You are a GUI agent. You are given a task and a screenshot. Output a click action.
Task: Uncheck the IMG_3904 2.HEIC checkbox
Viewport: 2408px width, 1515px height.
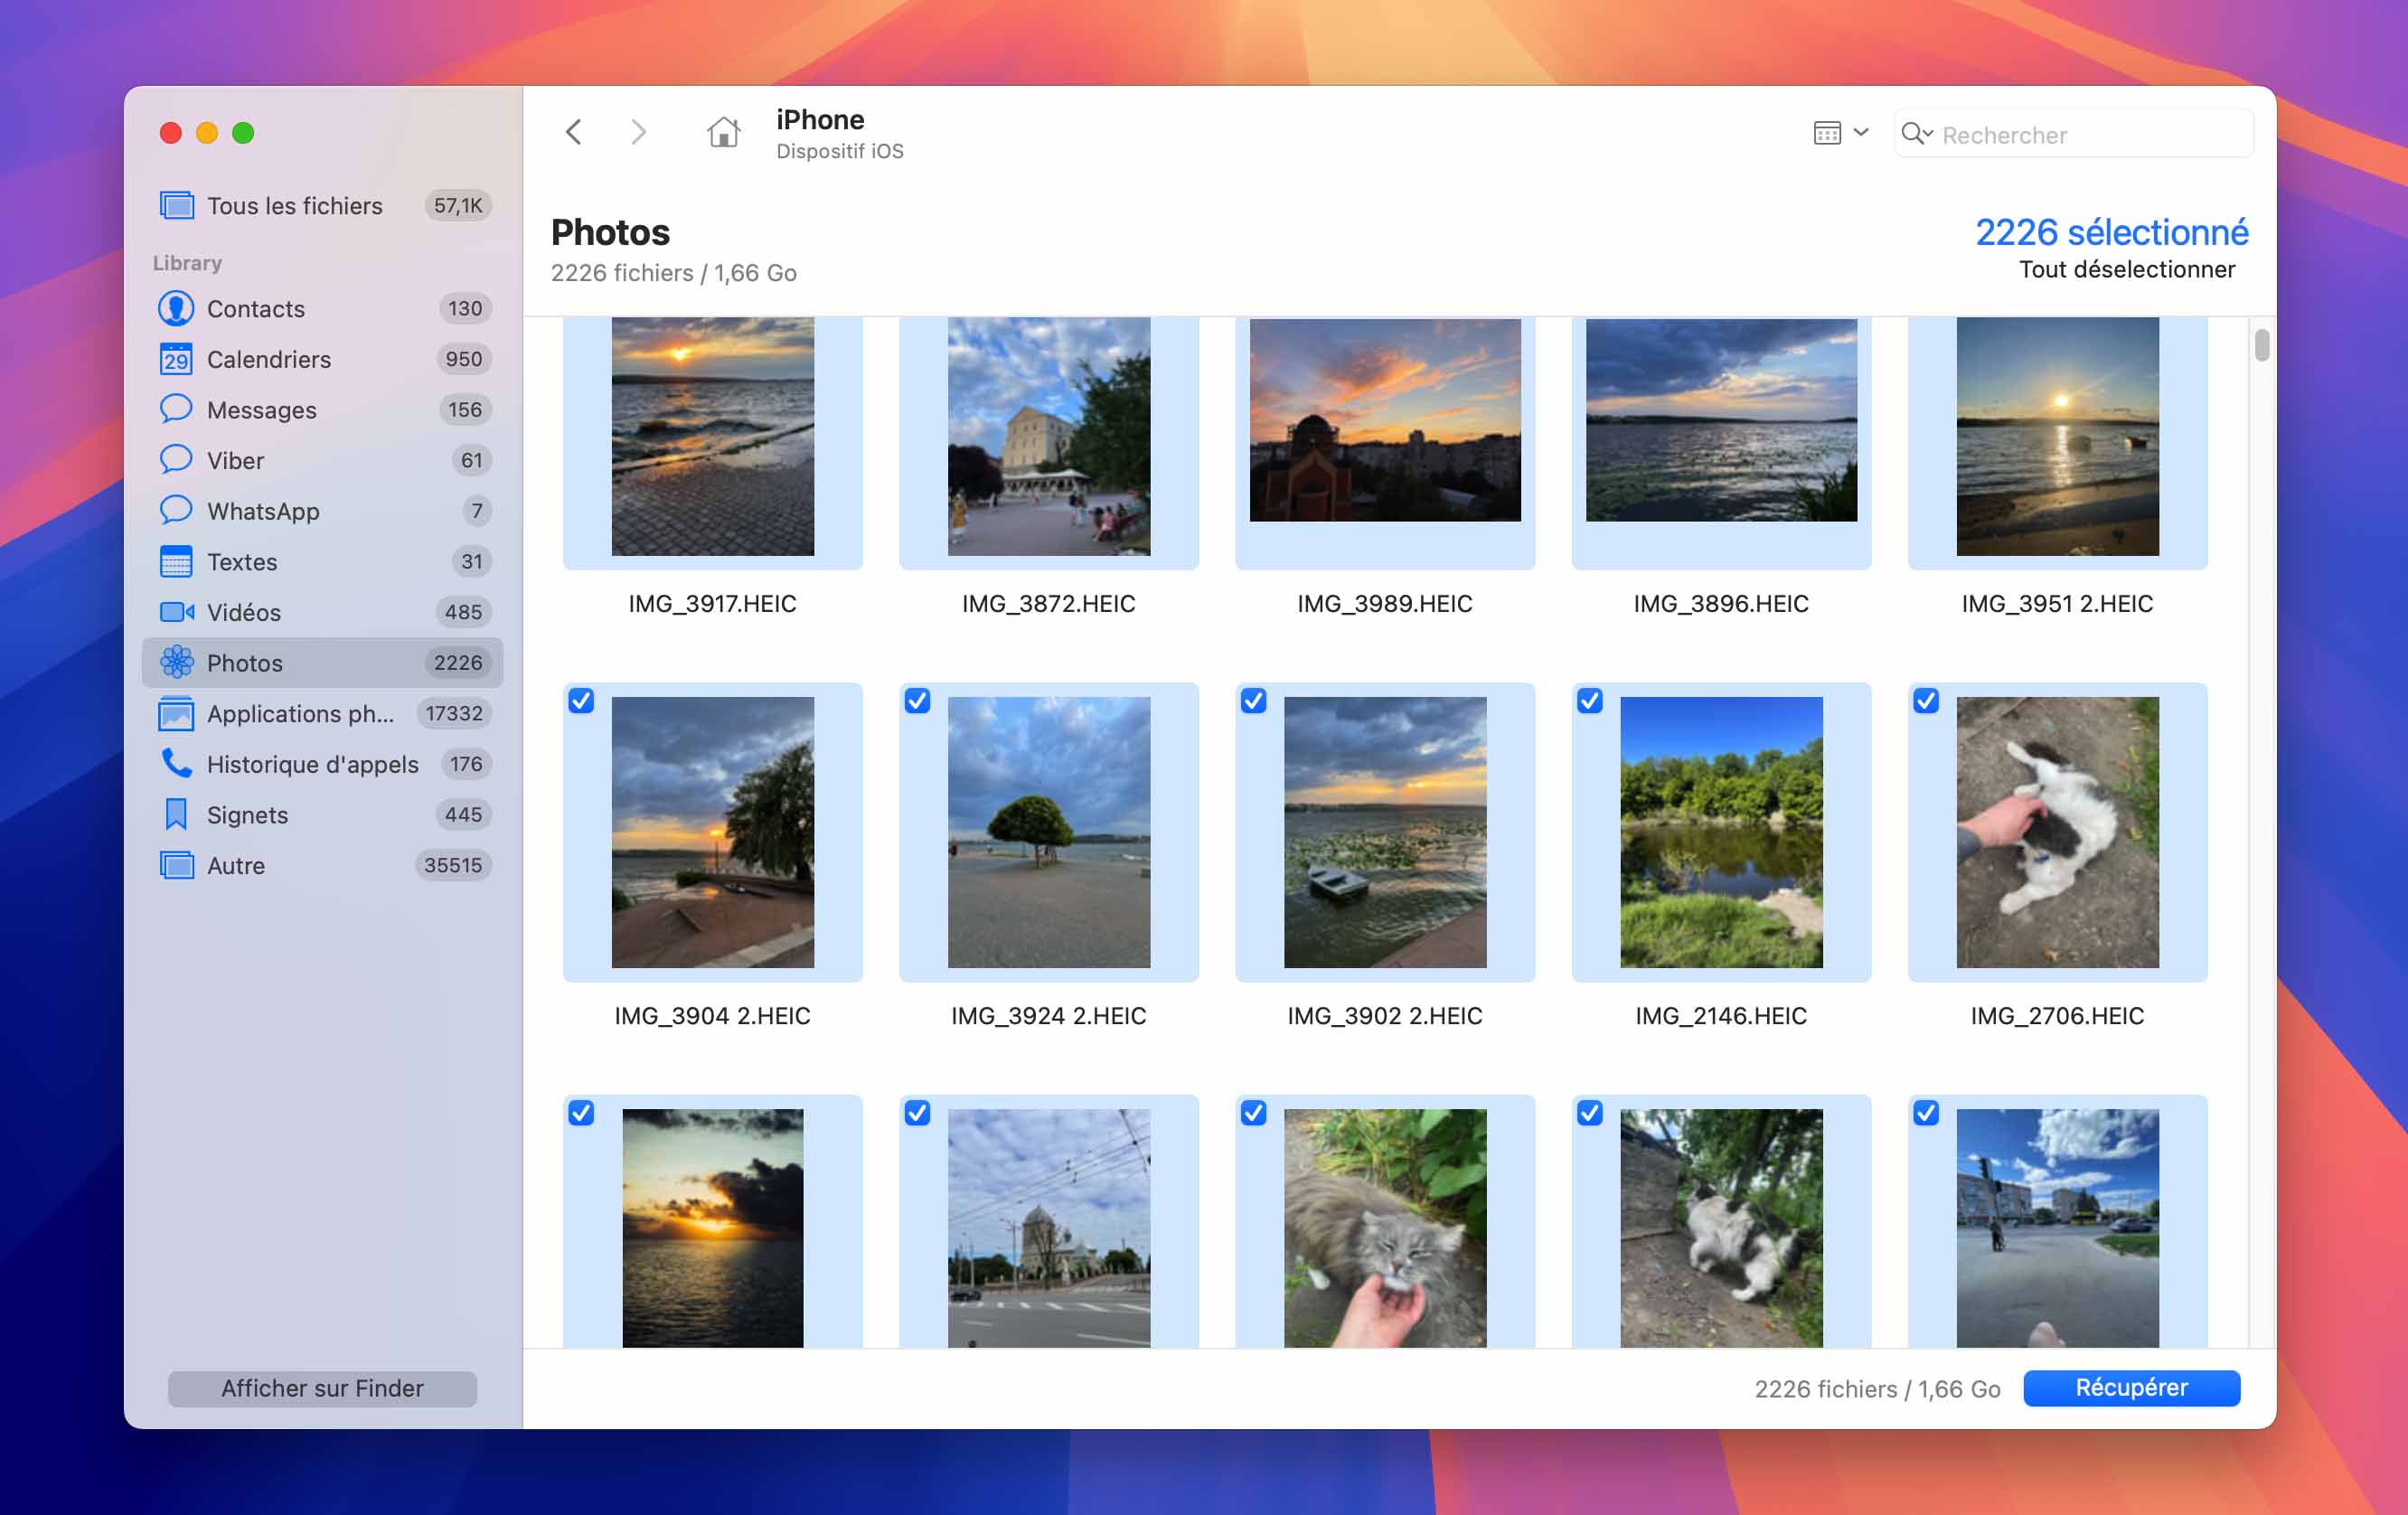click(x=581, y=700)
